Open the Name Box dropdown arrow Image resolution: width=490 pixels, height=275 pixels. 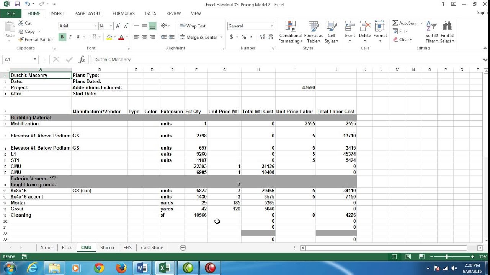35,60
